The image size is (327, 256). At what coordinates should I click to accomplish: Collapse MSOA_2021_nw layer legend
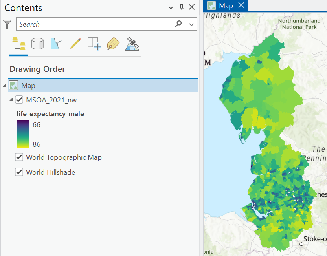(x=11, y=100)
